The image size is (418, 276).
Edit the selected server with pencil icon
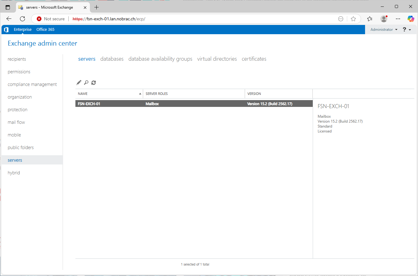pyautogui.click(x=79, y=83)
